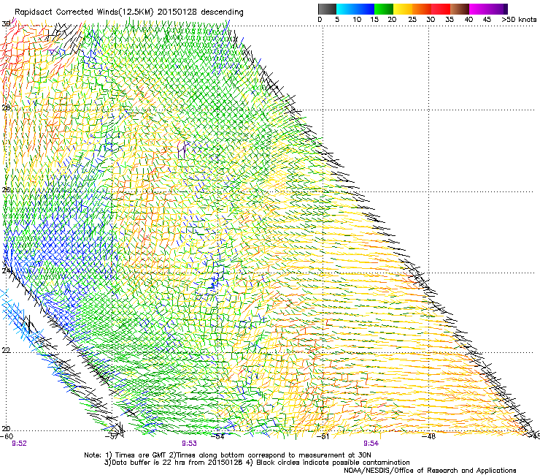Click the legend label '40'
540x475 pixels.
pos(468,20)
